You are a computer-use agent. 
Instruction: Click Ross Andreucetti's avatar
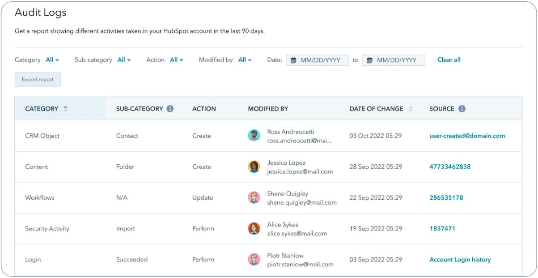coord(254,136)
